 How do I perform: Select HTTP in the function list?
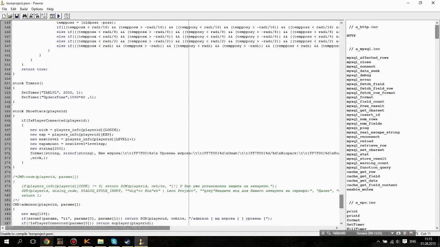(x=351, y=36)
